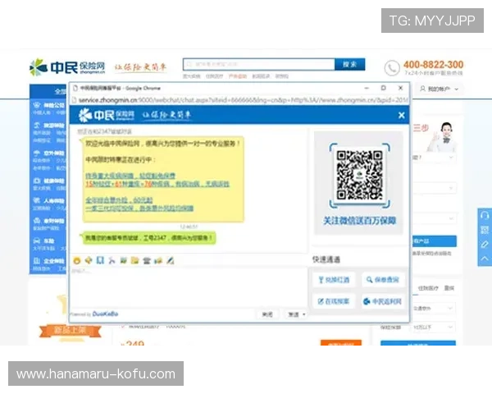The image size is (492, 394).
Task: Expand the 我的账户 account dropdown
Action: click(x=439, y=89)
